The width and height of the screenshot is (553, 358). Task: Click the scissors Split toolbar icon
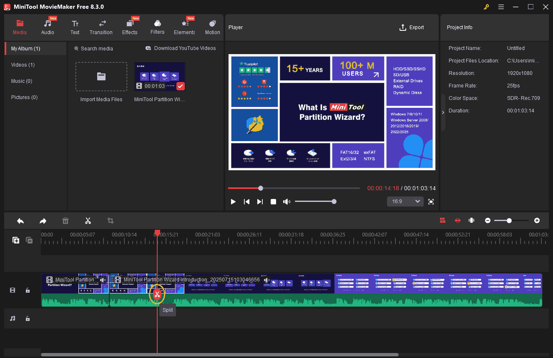coord(88,221)
